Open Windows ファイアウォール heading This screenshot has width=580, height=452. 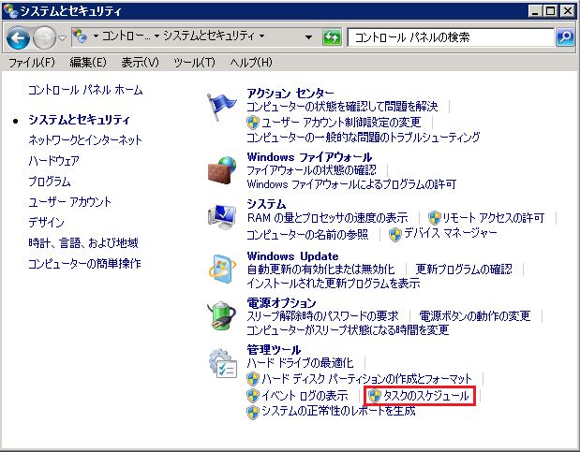(x=309, y=157)
